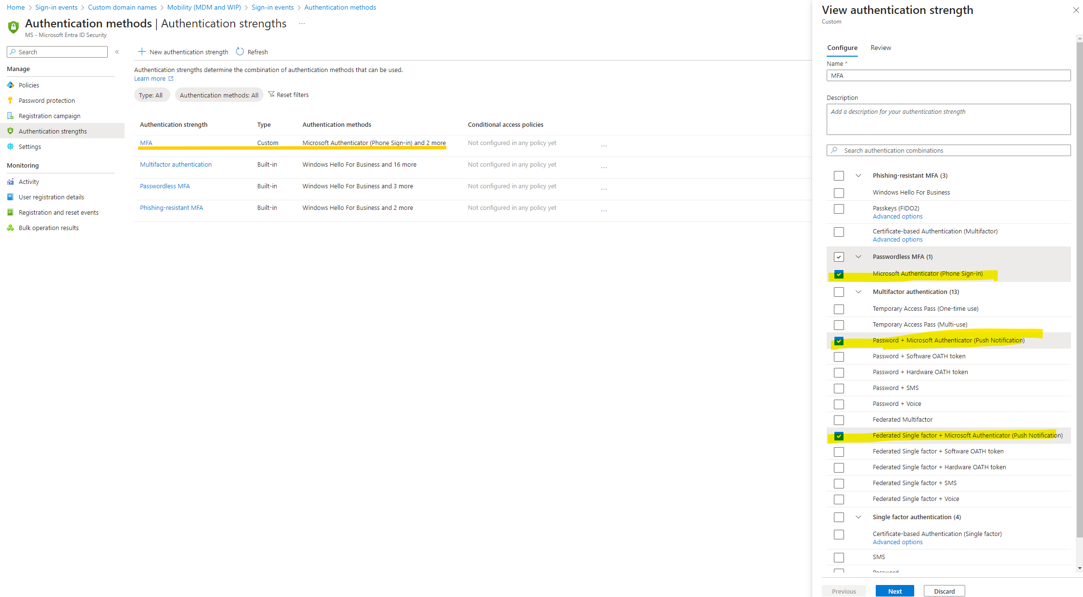Go to Home in the breadcrumb

[15, 7]
